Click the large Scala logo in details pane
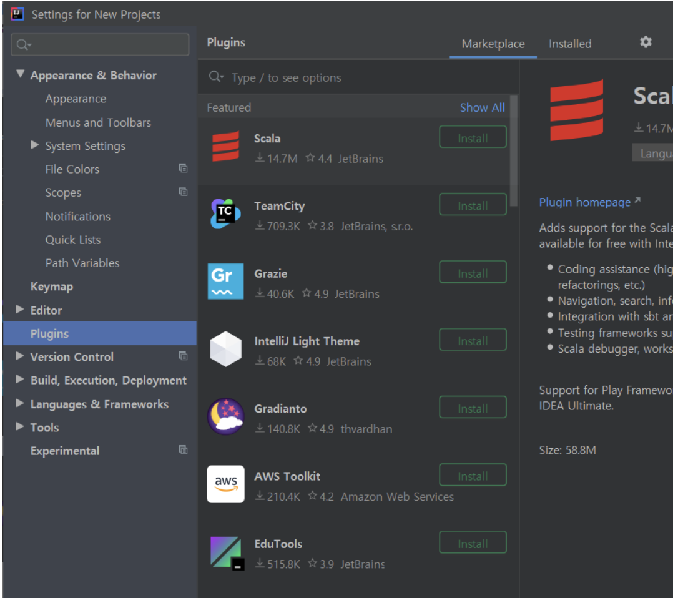The height and width of the screenshot is (598, 673). pos(576,110)
